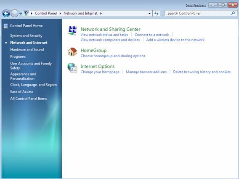Open the Network and Sharing Center icon

72,30
